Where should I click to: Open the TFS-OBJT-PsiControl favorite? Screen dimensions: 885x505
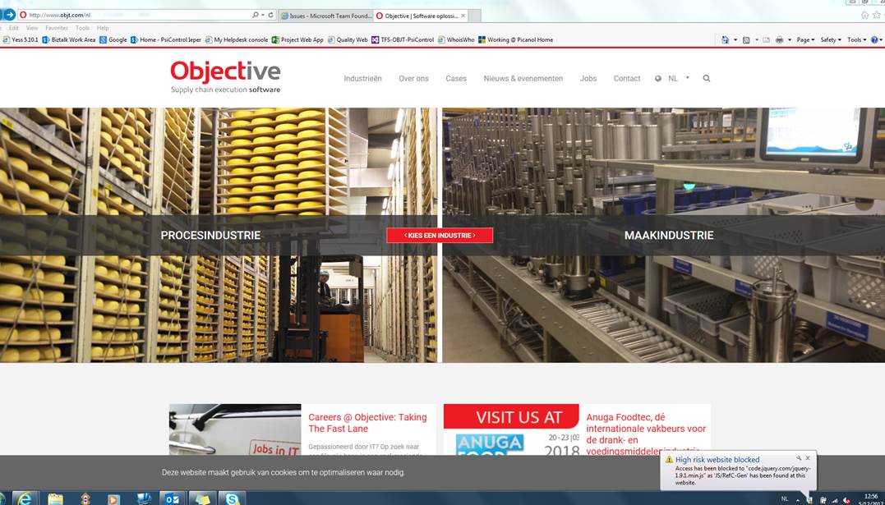[x=403, y=40]
